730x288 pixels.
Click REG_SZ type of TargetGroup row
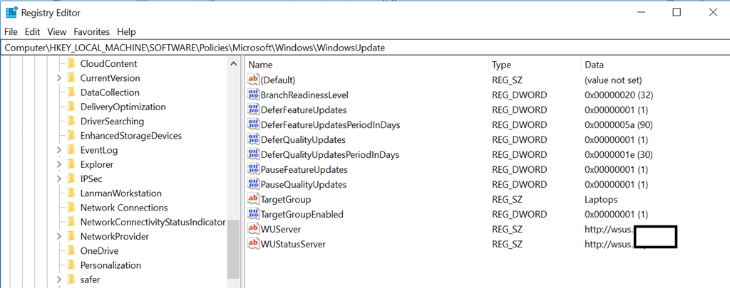507,199
